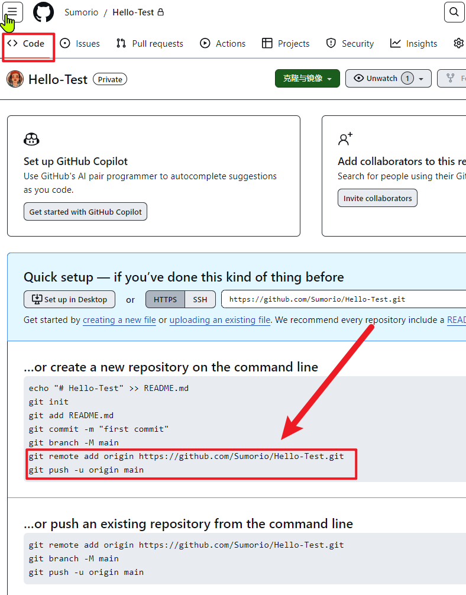The image size is (466, 595).
Task: Click Sumorio in the breadcrumb
Action: pos(81,12)
